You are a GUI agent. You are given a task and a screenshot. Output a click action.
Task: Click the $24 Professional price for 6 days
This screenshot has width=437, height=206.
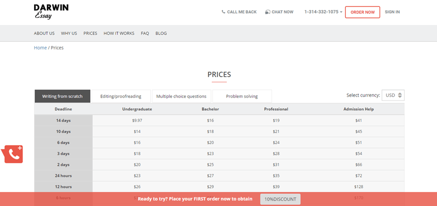point(276,142)
